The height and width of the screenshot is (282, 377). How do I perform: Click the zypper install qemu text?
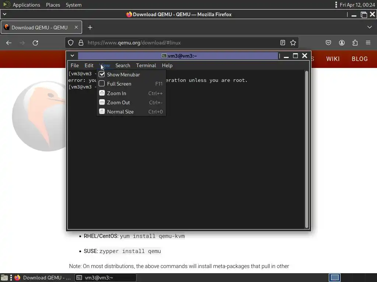pos(130,251)
